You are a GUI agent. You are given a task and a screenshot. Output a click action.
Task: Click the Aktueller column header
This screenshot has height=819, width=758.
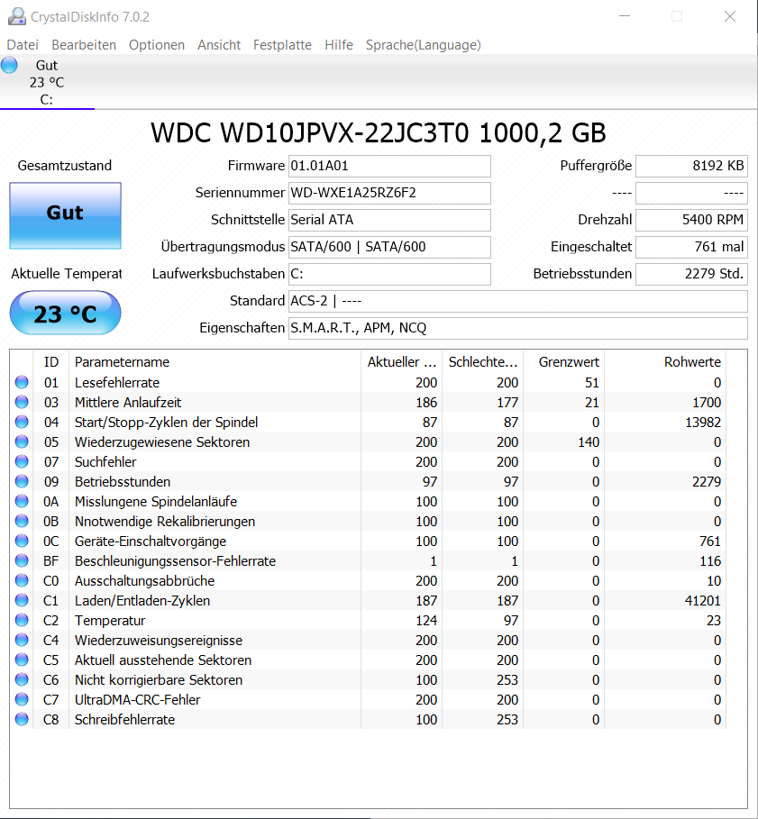click(402, 362)
